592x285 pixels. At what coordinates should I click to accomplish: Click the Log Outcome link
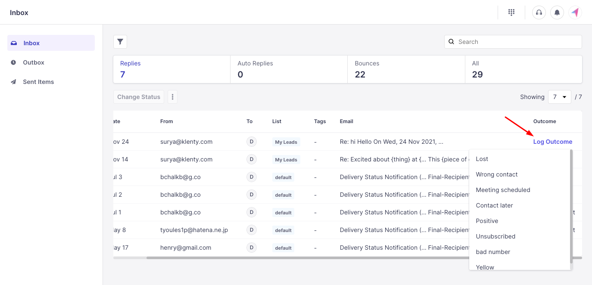tap(552, 142)
